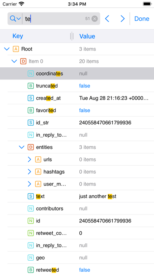Go to previous search match

[x=107, y=19]
